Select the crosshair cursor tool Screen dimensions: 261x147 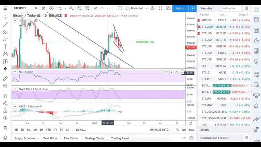pos(5,17)
